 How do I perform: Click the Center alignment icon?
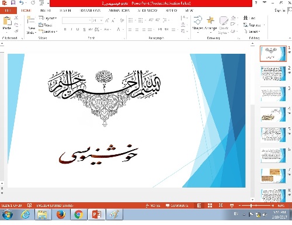[x=137, y=30]
